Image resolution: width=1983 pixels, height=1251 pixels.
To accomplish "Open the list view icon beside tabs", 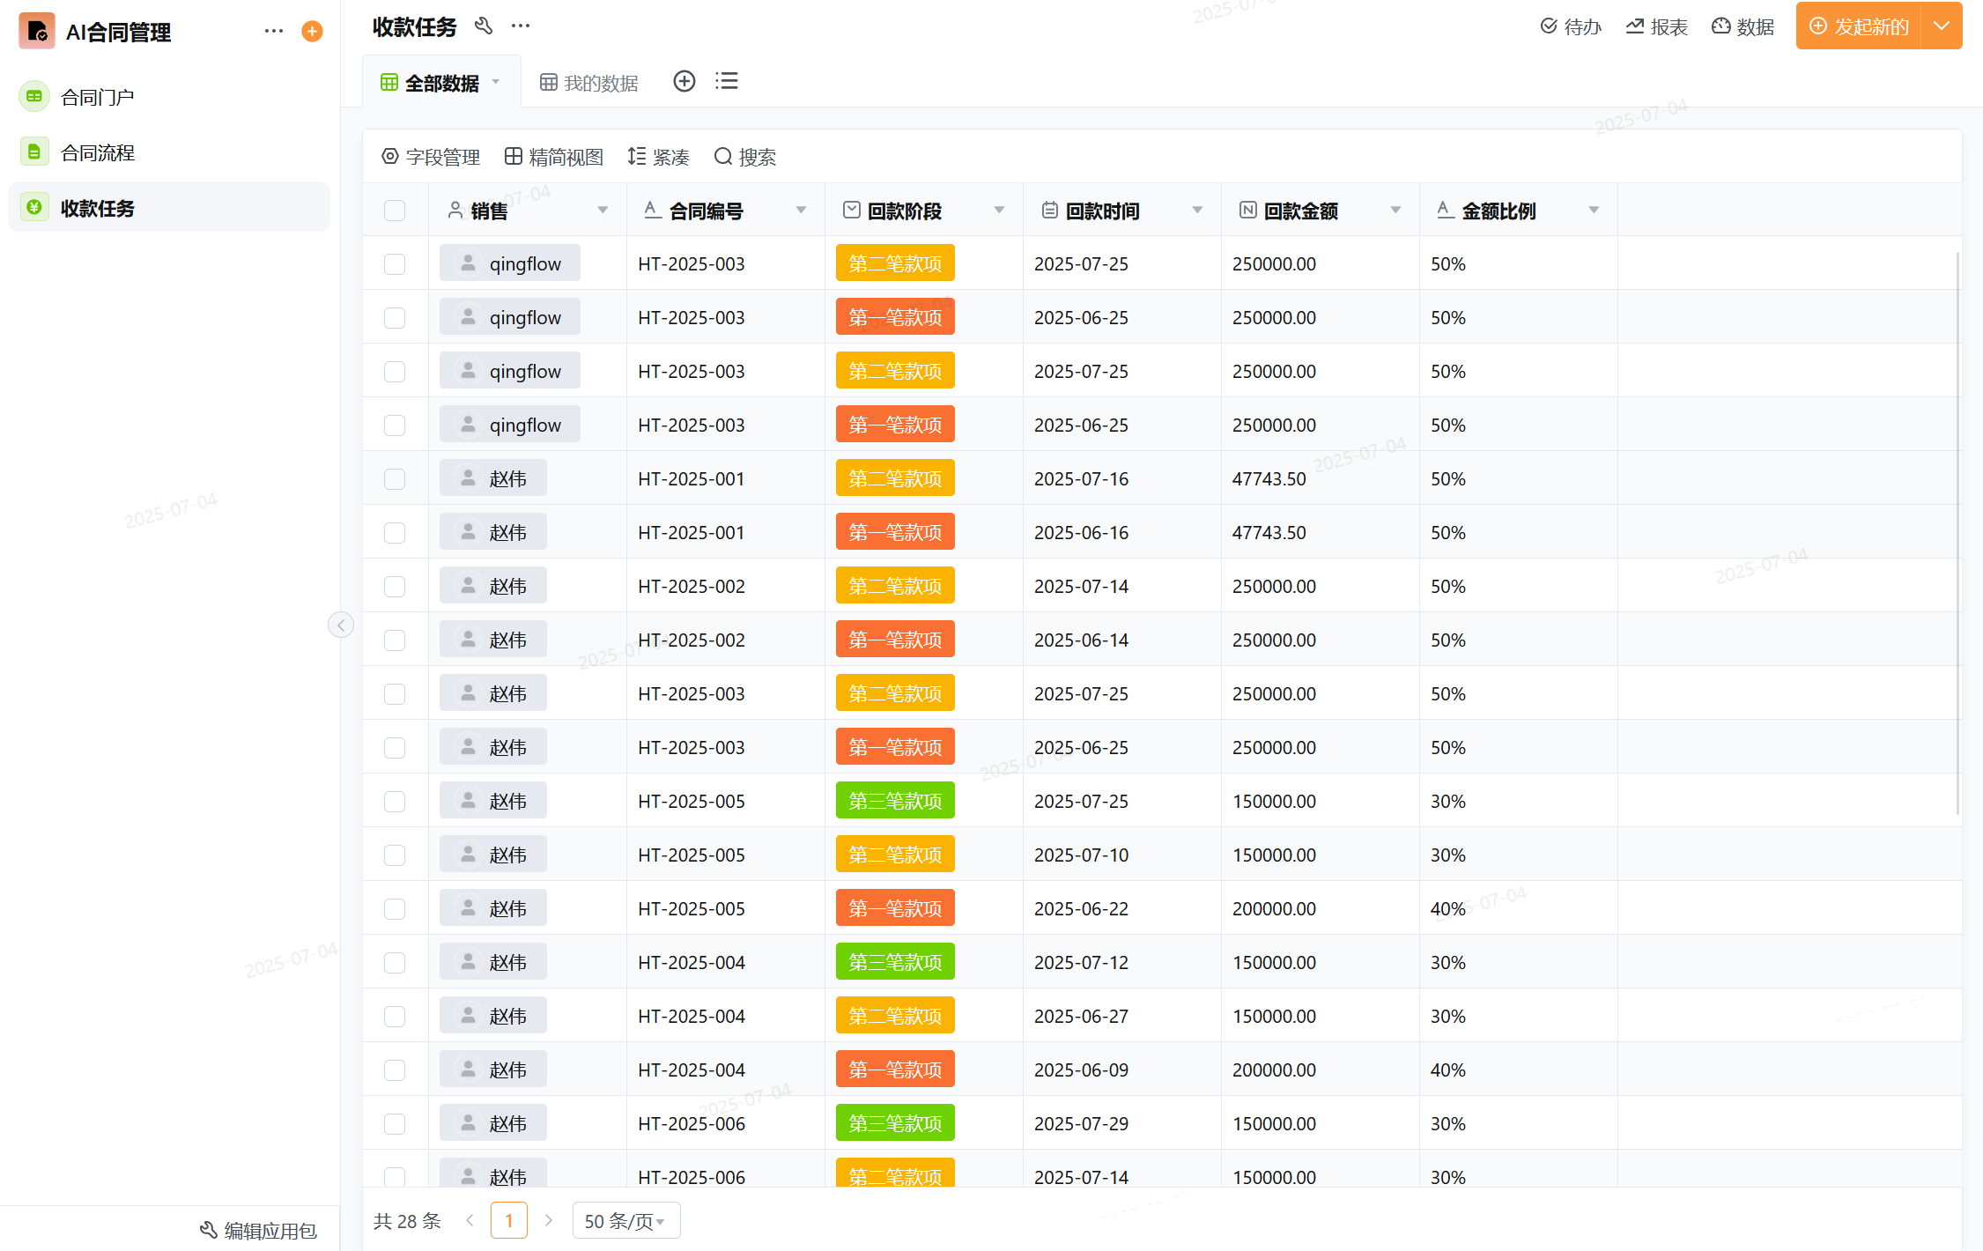I will pos(727,82).
